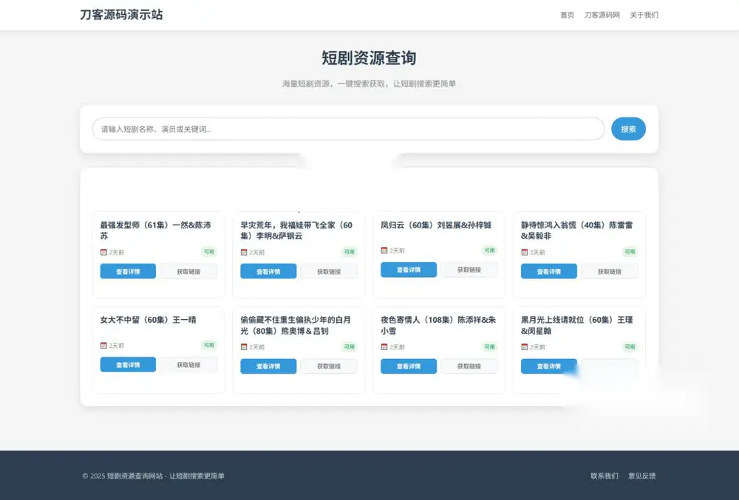Open the 刀客源码网 nav link

602,15
